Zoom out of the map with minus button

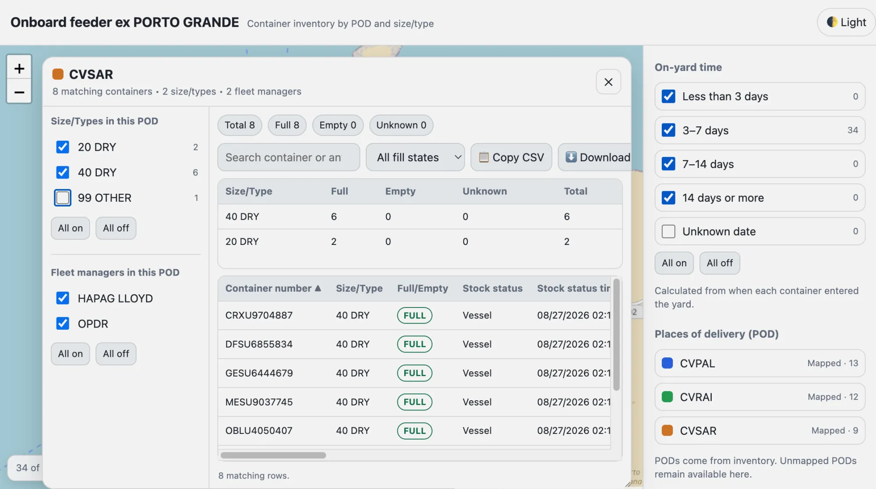[19, 91]
